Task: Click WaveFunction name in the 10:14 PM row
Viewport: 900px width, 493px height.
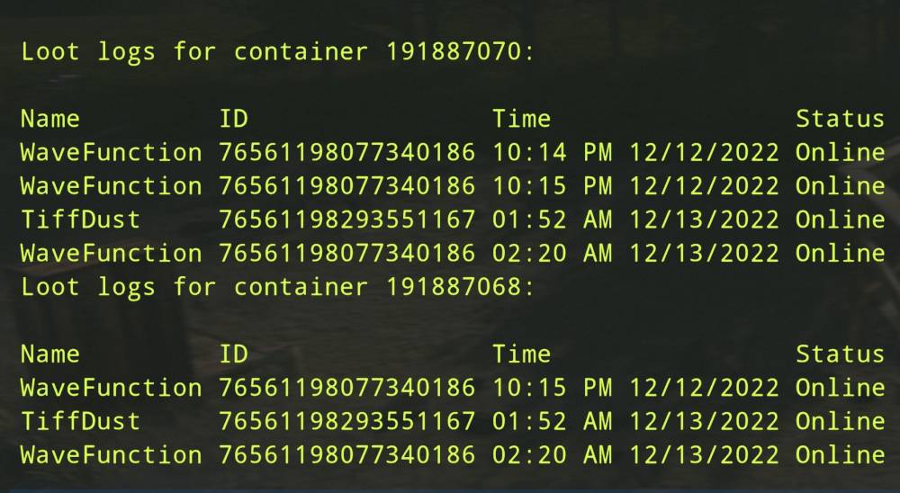Action: click(x=112, y=152)
